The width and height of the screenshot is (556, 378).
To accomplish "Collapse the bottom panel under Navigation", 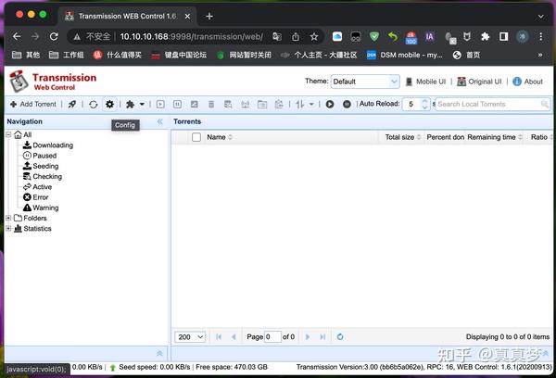I will (x=159, y=353).
